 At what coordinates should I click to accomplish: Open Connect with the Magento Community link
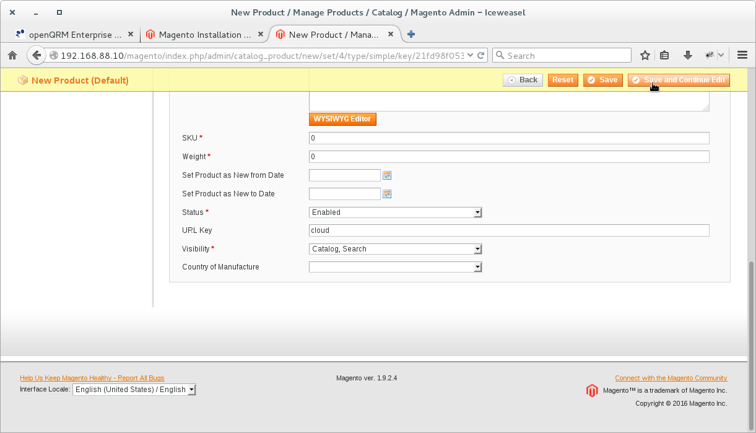[x=671, y=378]
